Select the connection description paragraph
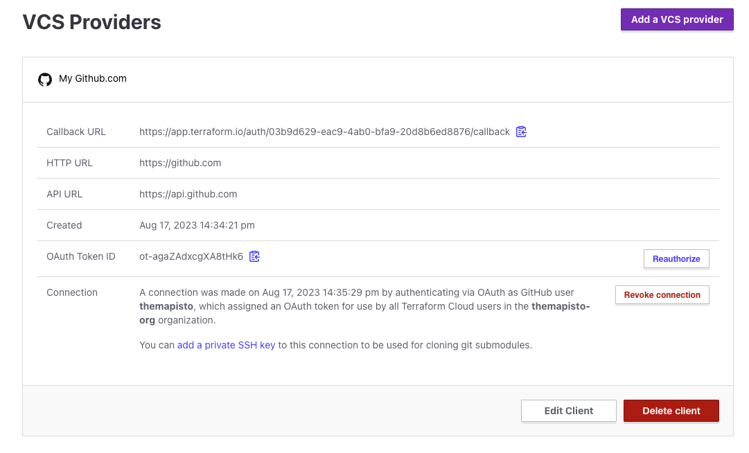 365,306
